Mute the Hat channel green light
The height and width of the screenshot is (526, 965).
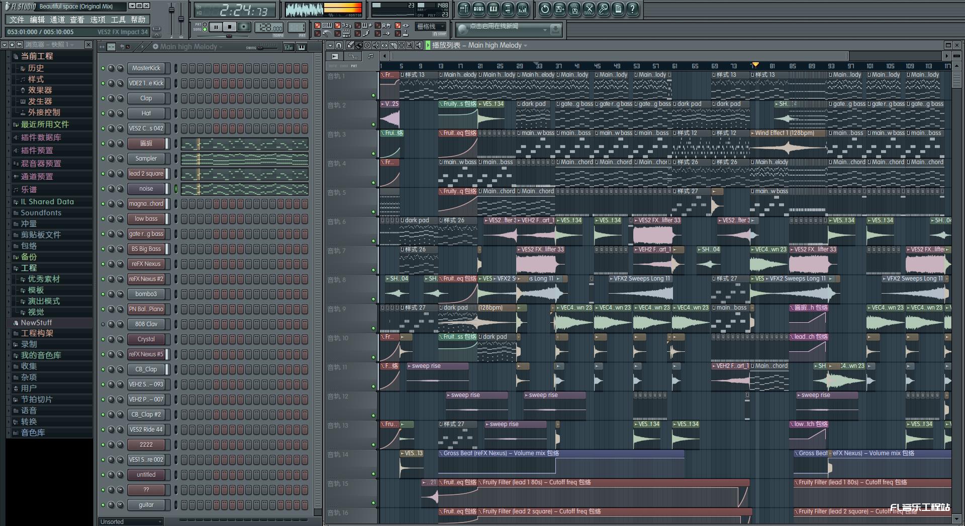tap(103, 113)
